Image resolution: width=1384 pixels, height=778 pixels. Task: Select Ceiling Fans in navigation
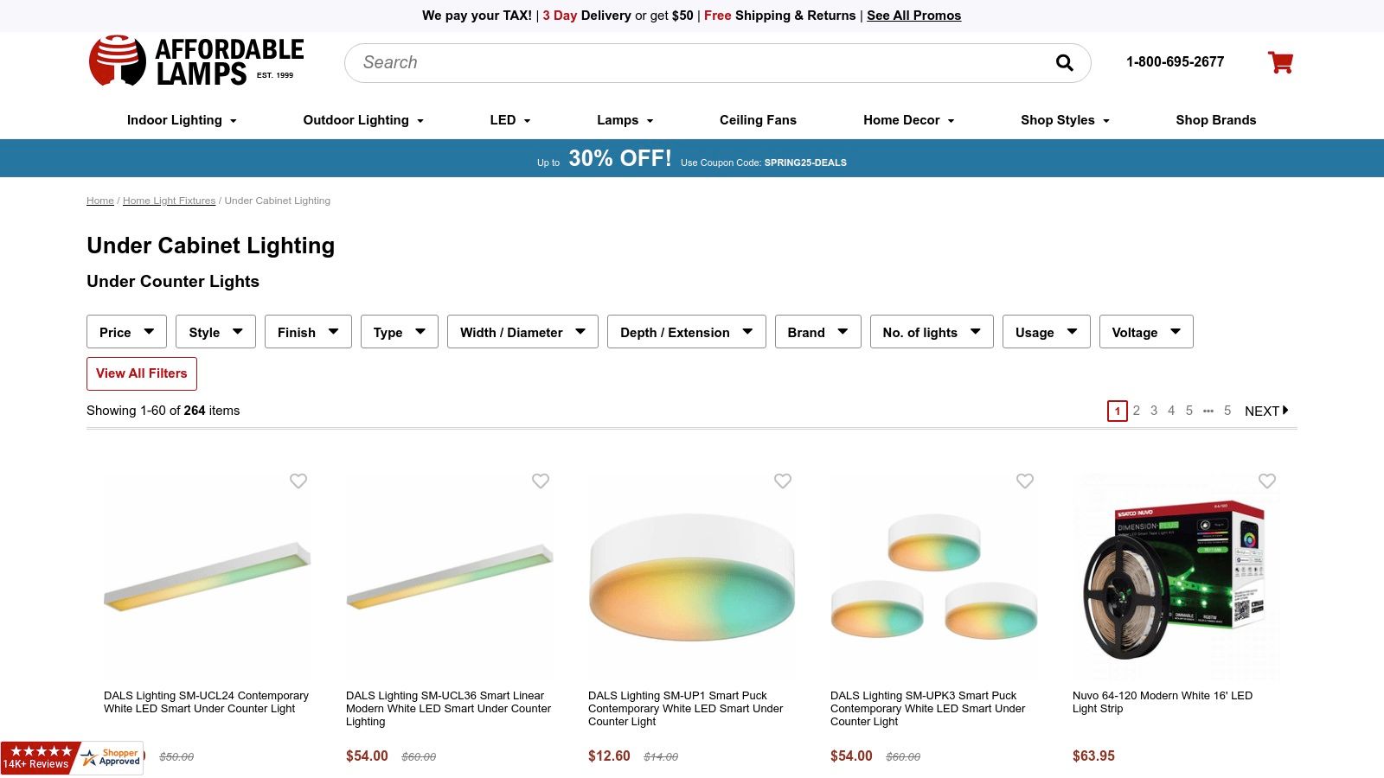click(758, 120)
